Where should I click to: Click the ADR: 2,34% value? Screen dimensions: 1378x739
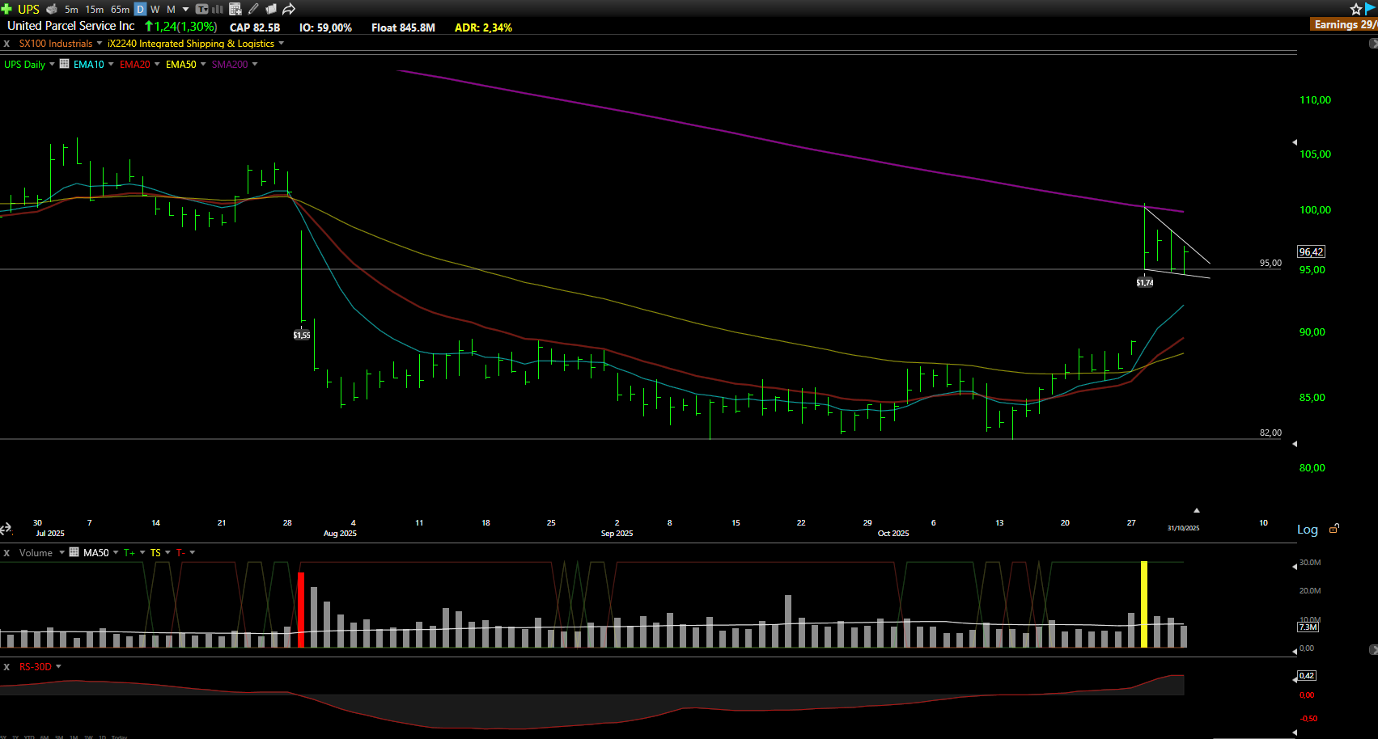coord(483,27)
